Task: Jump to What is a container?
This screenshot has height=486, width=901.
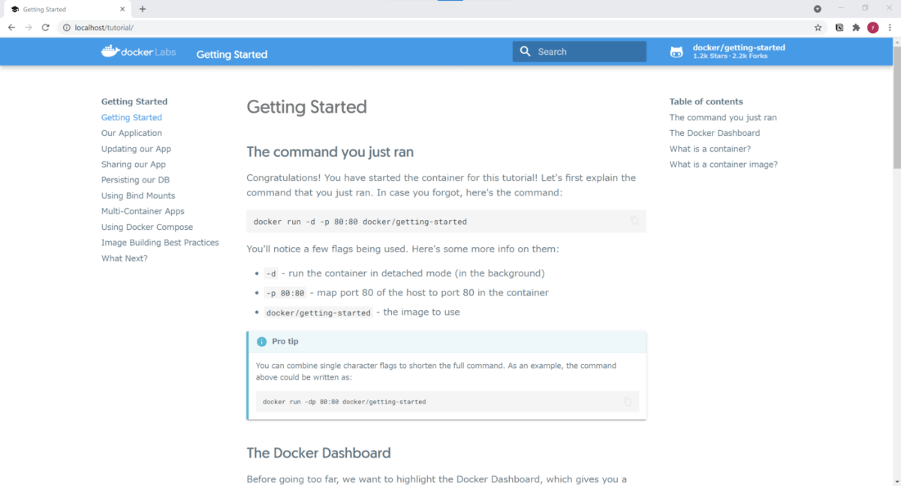Action: pos(710,149)
